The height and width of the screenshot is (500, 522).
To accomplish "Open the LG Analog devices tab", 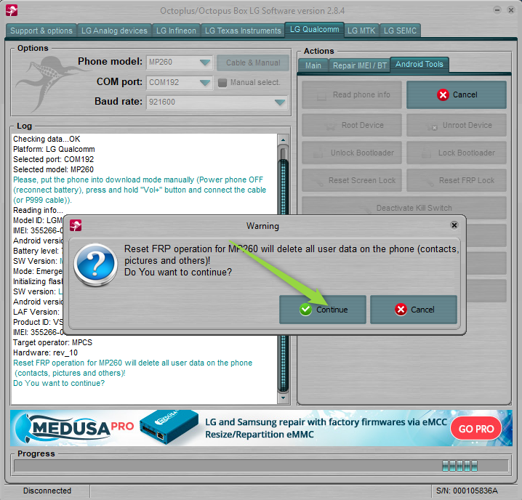I will tap(114, 31).
